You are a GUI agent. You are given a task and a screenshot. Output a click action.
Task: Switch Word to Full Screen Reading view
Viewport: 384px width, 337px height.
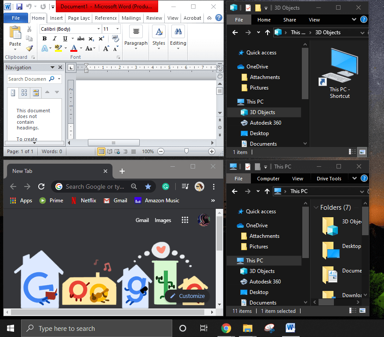[110, 151]
